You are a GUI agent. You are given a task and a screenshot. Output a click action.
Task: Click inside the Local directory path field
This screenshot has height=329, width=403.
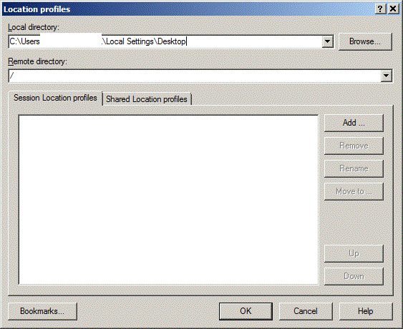[165, 41]
